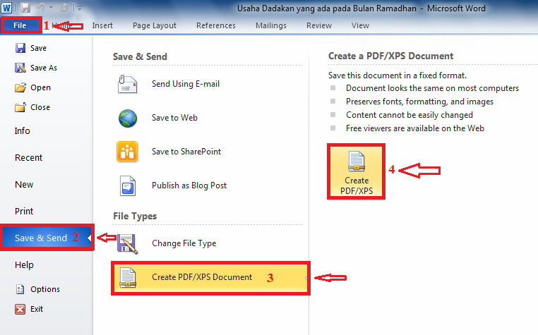Screen dimensions: 538x335
Task: Click 'Content cannot be easily changed' text
Action: coord(410,115)
